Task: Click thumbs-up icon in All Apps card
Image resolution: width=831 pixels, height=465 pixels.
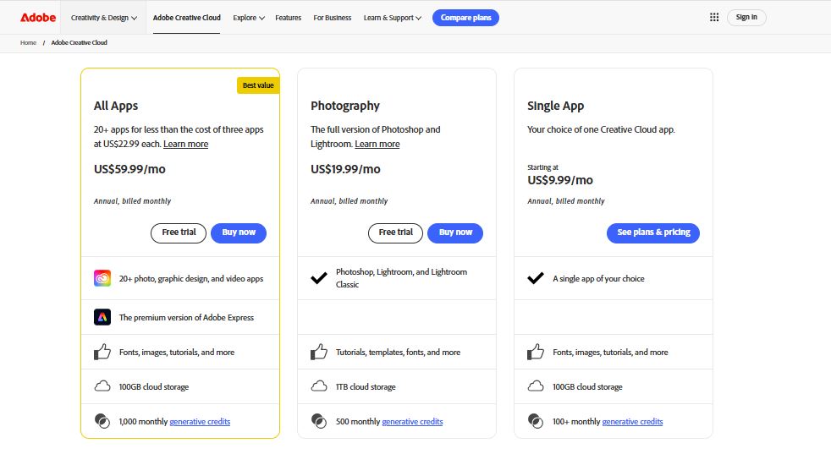Action: [x=102, y=352]
